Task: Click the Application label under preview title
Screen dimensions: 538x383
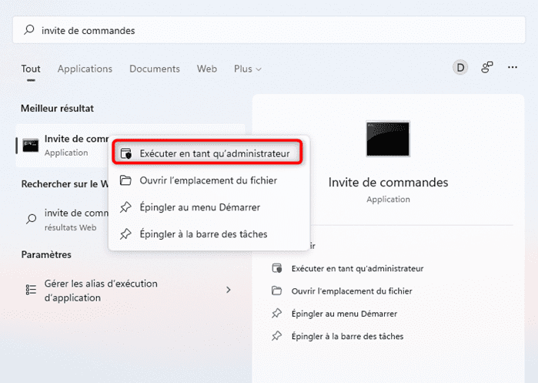Action: 388,200
